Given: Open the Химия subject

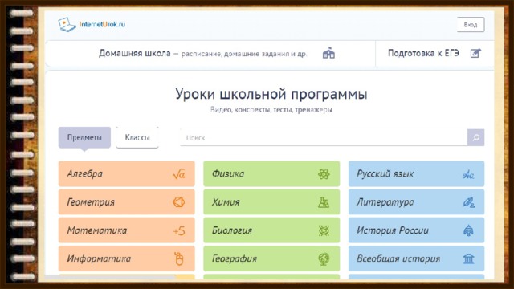Looking at the screenshot, I should click(271, 201).
